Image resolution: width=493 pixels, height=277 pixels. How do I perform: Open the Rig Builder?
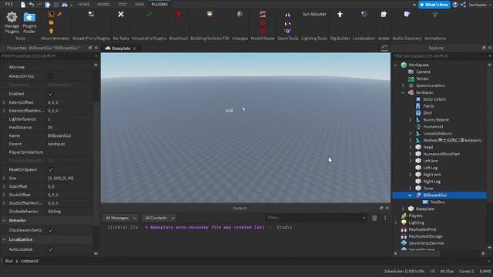340,14
